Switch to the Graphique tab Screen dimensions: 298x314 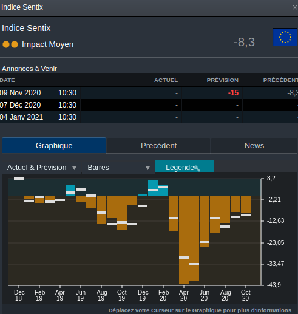pyautogui.click(x=54, y=146)
